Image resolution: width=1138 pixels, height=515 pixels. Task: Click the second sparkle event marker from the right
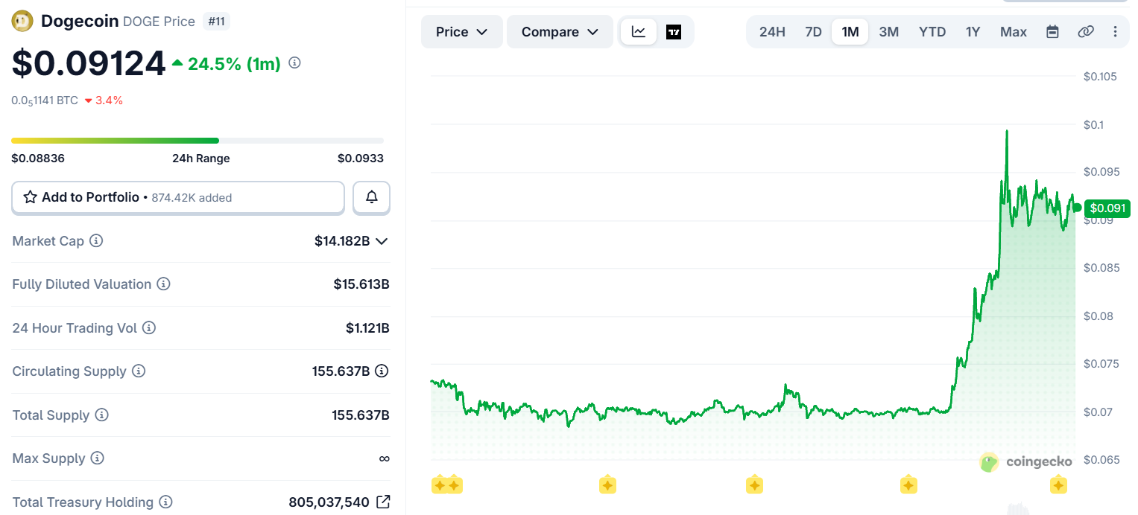click(x=908, y=485)
